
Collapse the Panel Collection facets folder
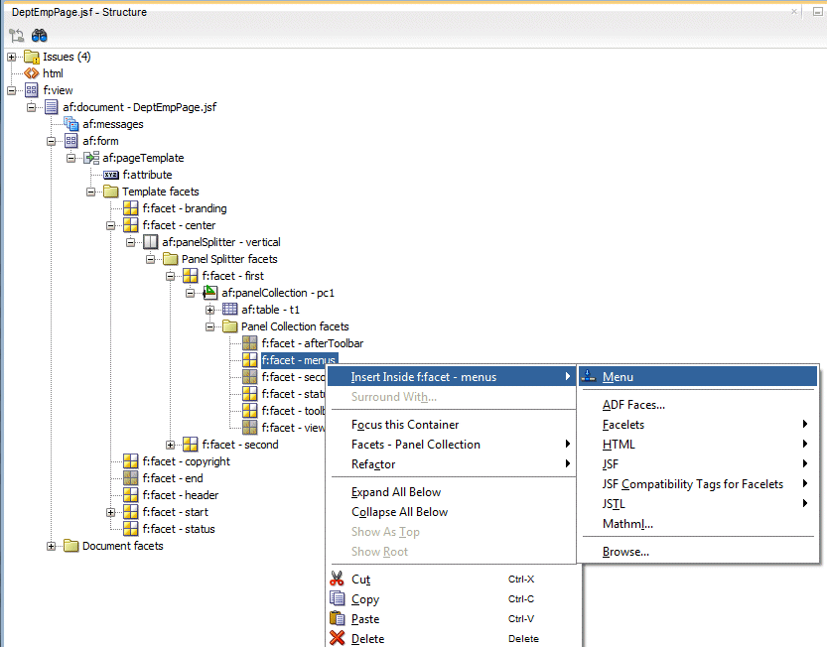tap(209, 326)
